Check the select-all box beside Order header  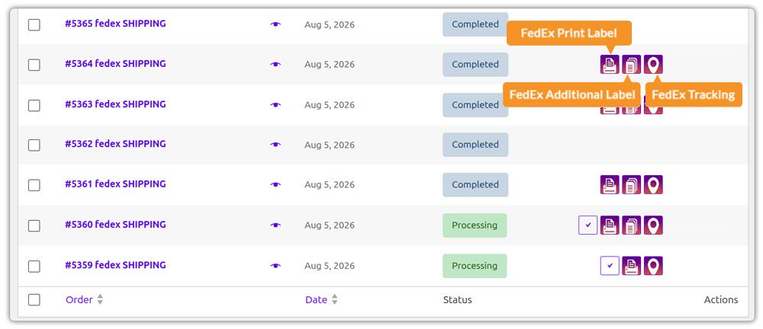(34, 300)
